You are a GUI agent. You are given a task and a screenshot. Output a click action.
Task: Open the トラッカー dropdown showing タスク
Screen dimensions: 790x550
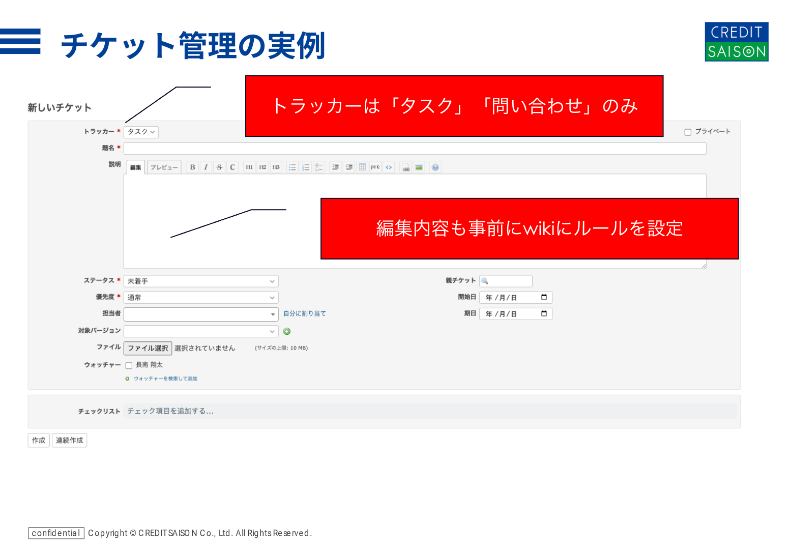(141, 132)
